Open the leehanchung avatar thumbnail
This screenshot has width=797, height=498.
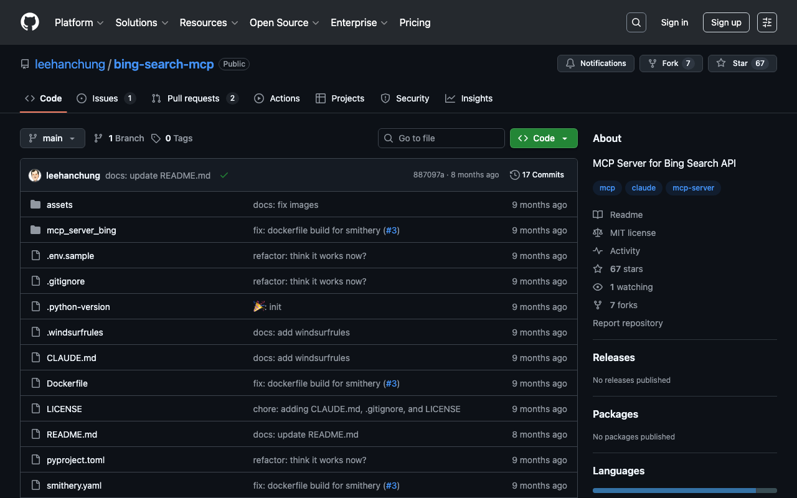click(35, 176)
